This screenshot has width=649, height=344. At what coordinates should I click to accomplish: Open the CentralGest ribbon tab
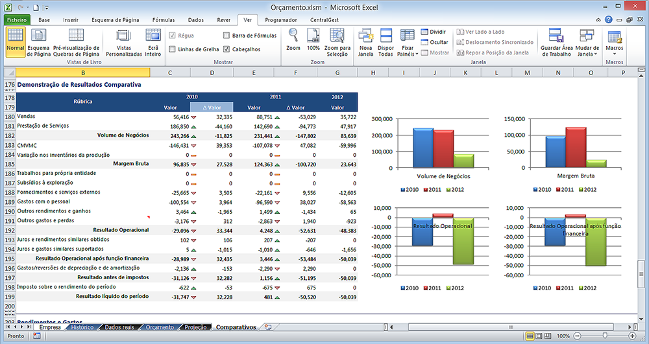tap(324, 20)
